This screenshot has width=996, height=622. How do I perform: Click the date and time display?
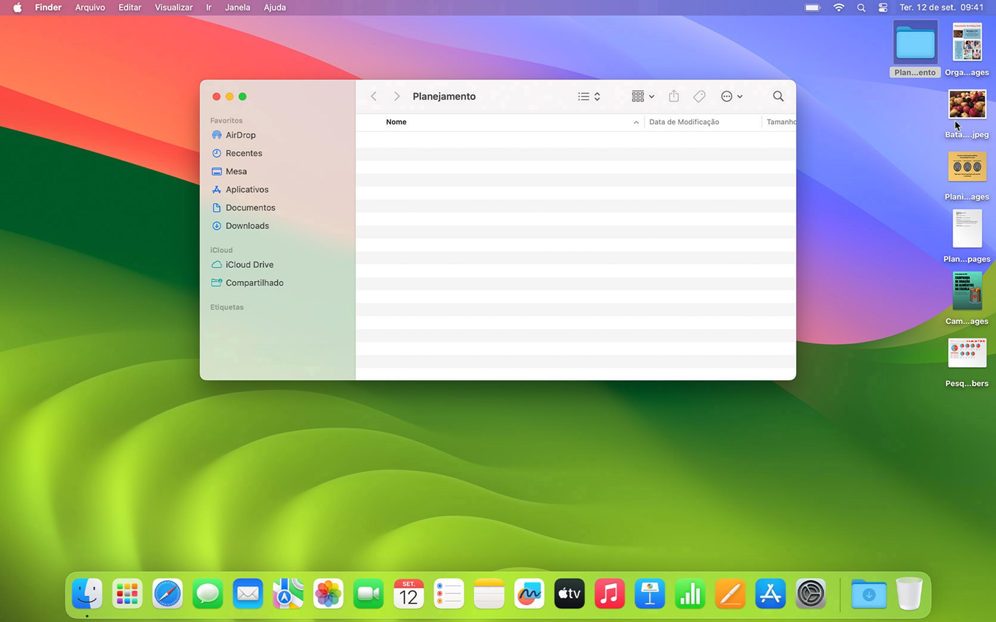[941, 7]
